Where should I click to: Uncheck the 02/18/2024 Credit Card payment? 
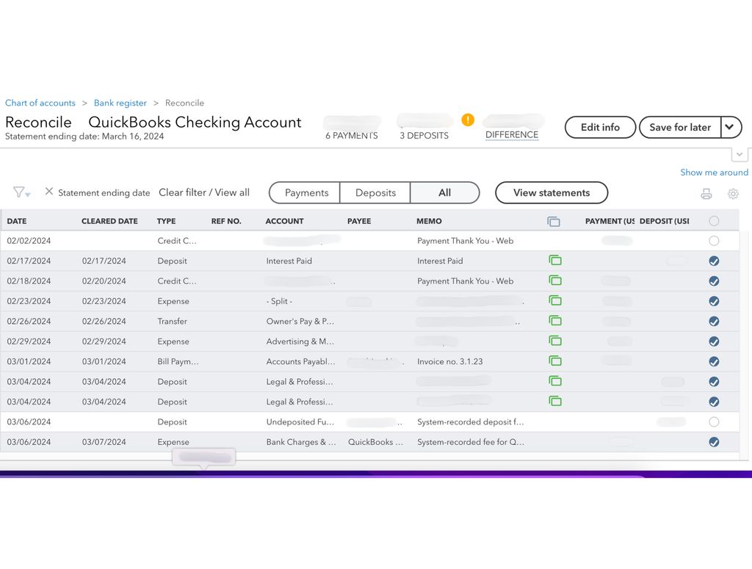714,281
